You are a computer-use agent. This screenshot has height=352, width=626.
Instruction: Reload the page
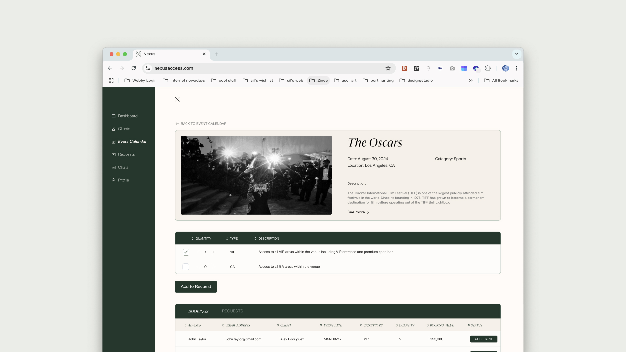[x=134, y=68]
